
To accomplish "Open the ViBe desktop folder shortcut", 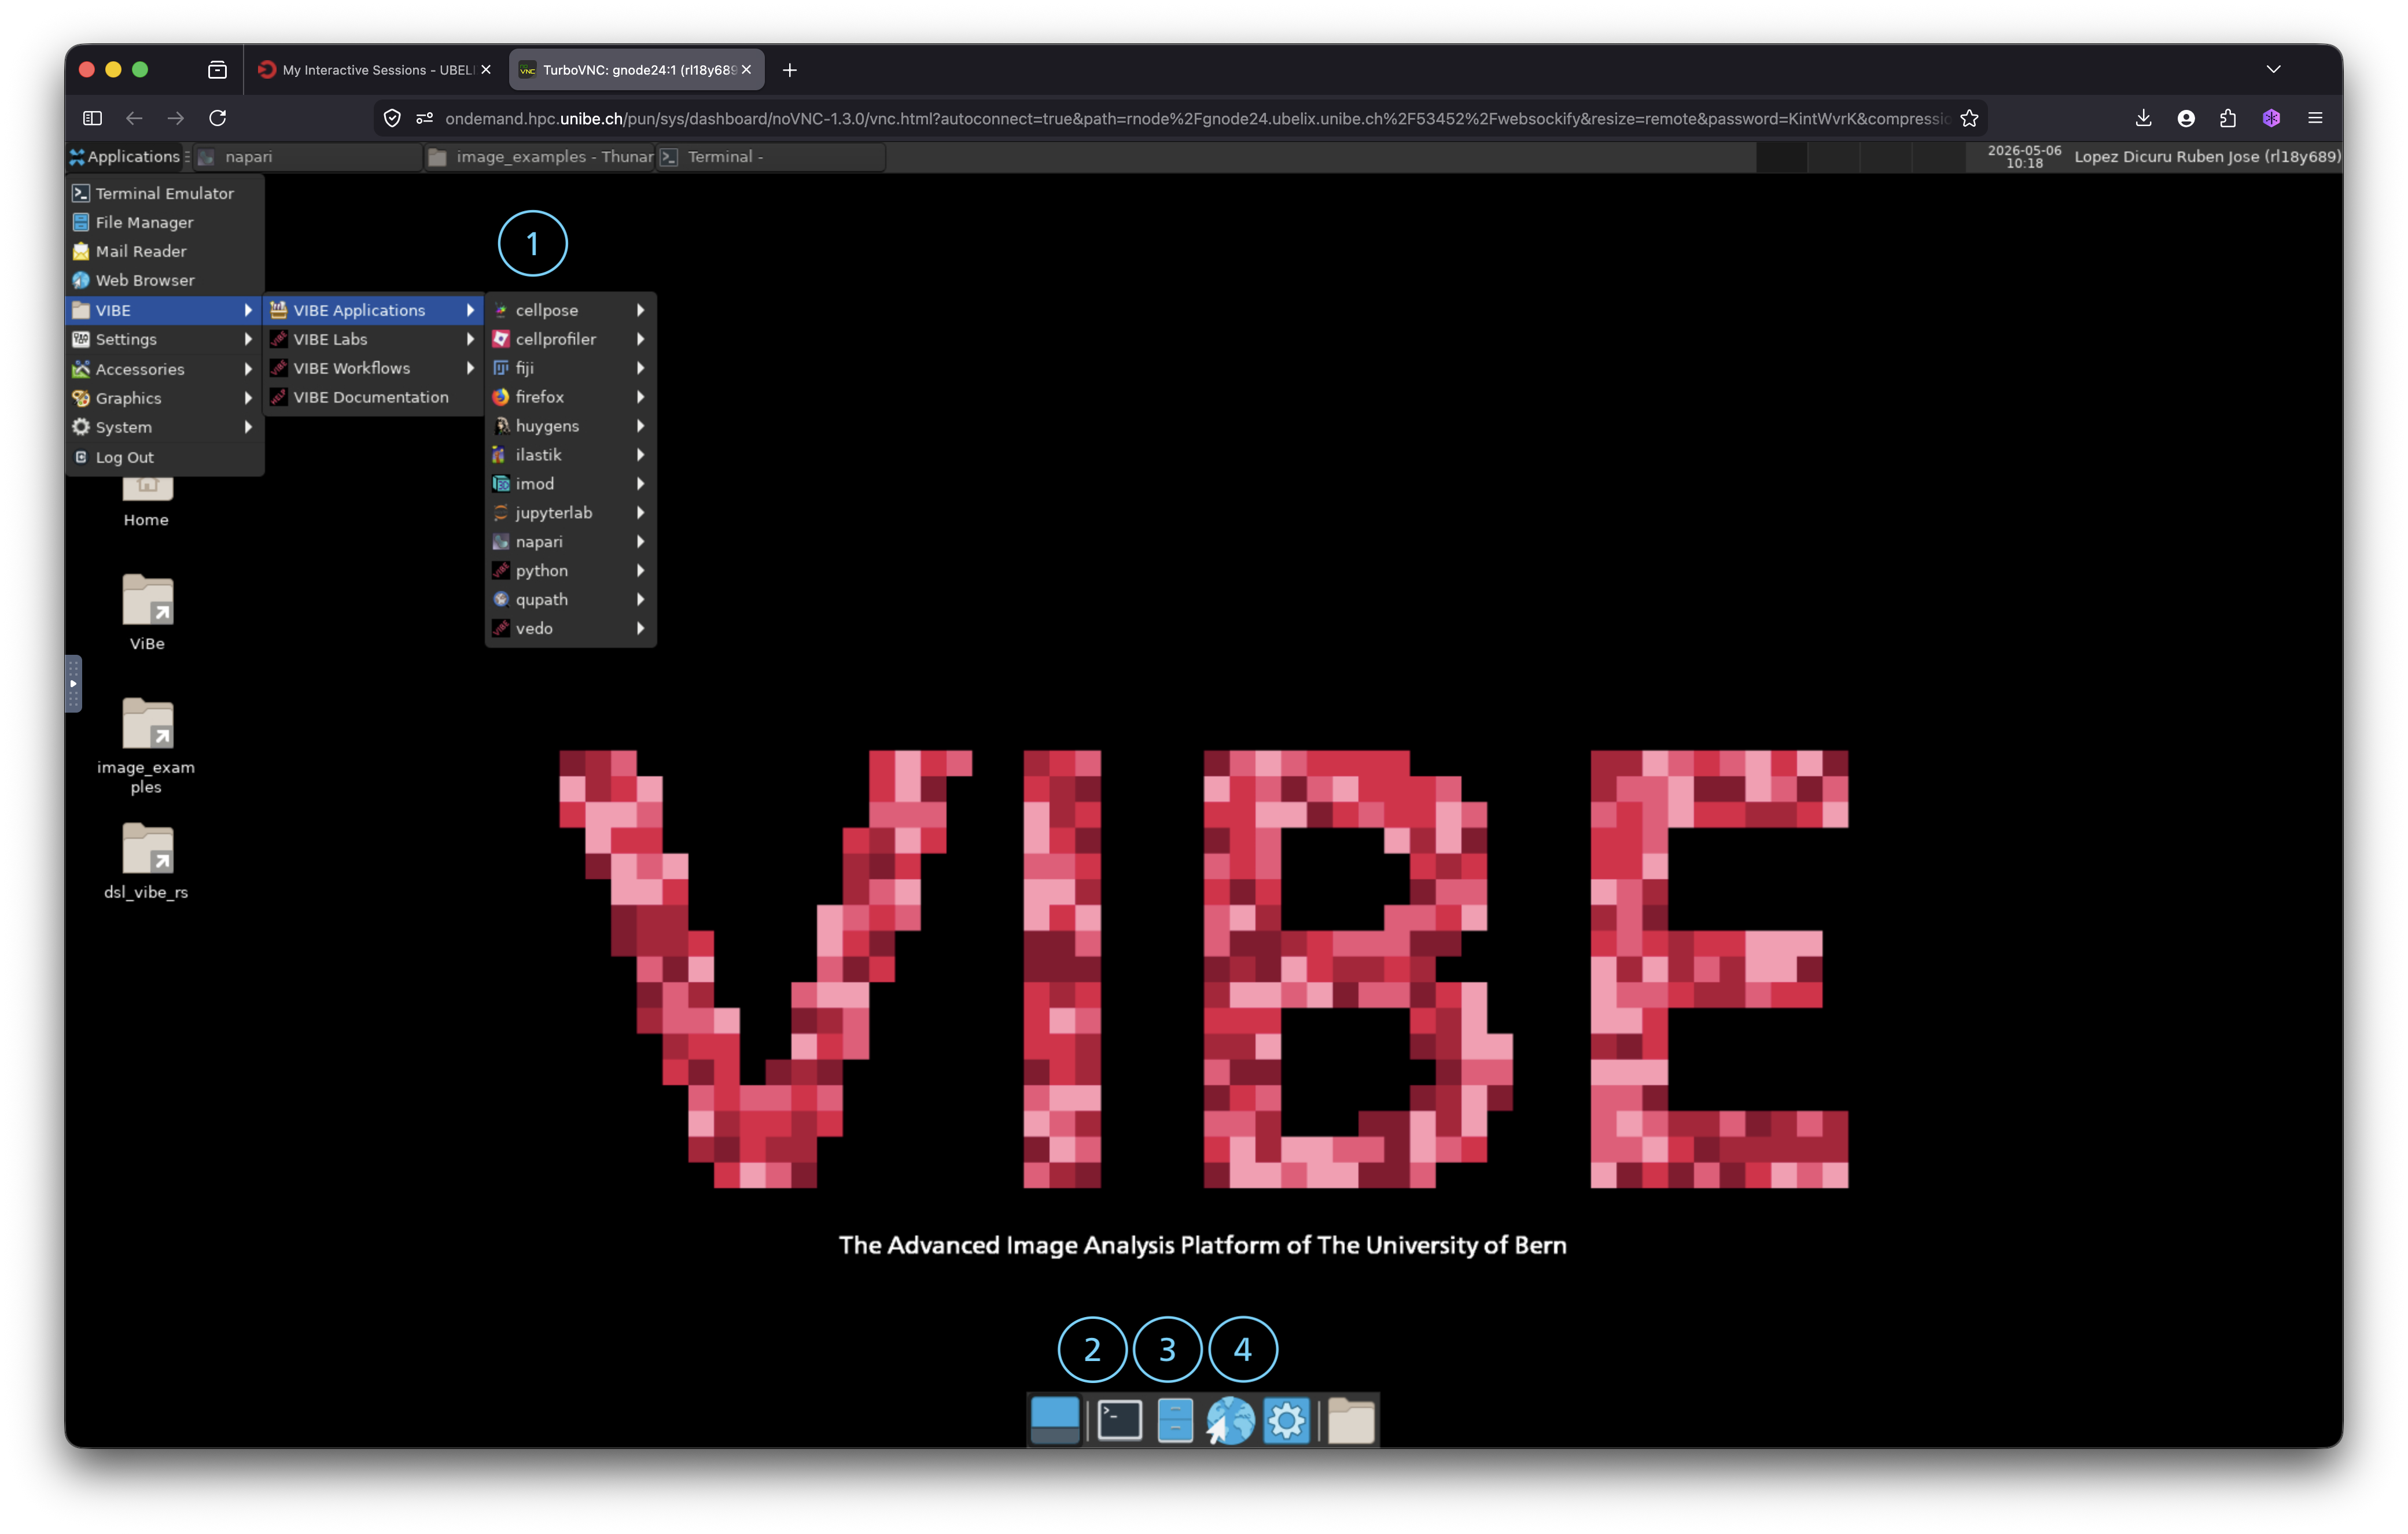I will coord(147,612).
